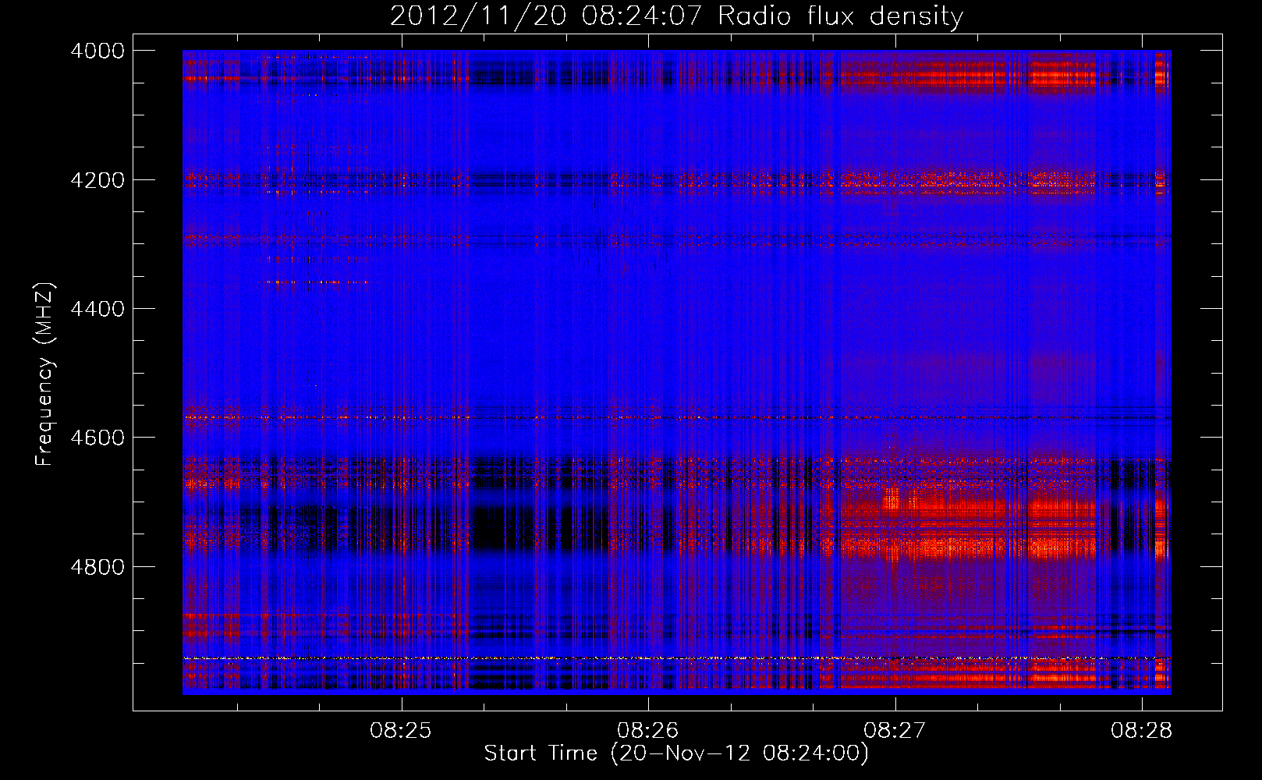Image resolution: width=1262 pixels, height=780 pixels.
Task: Select the 4800 frequency tick label
Action: click(97, 567)
